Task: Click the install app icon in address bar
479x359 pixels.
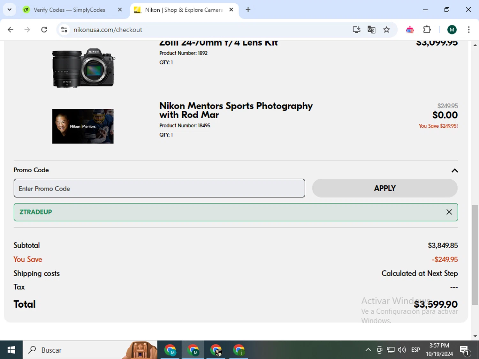Action: tap(356, 30)
